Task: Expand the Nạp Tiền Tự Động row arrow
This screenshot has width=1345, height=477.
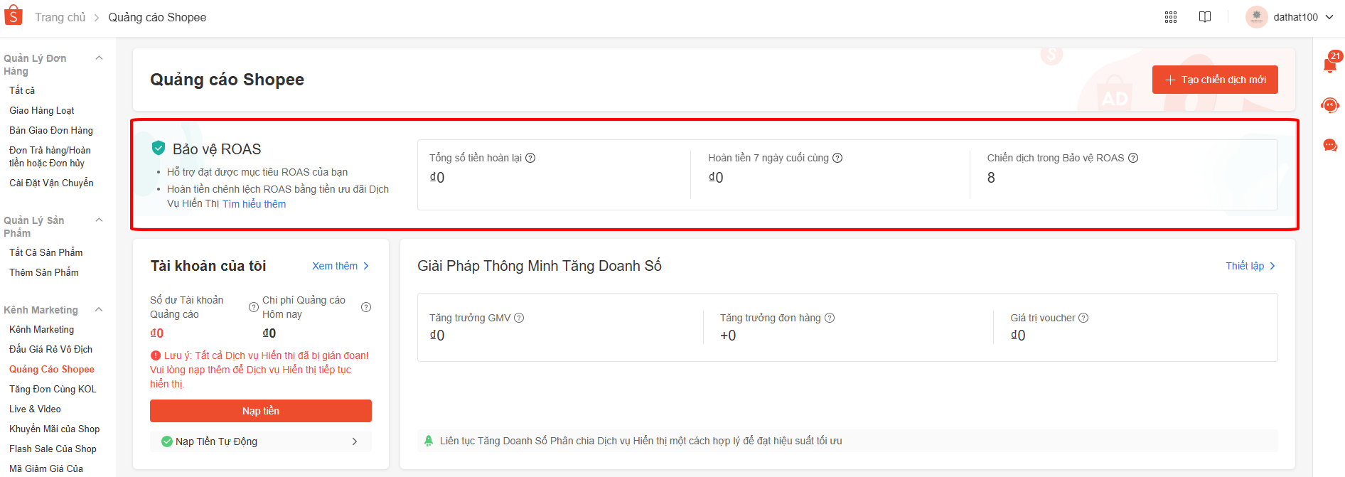Action: [x=355, y=441]
